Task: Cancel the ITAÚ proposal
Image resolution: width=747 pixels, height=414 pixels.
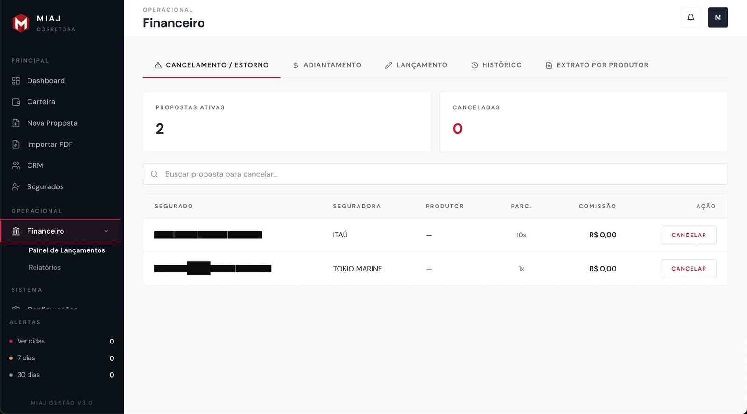Action: tap(689, 235)
